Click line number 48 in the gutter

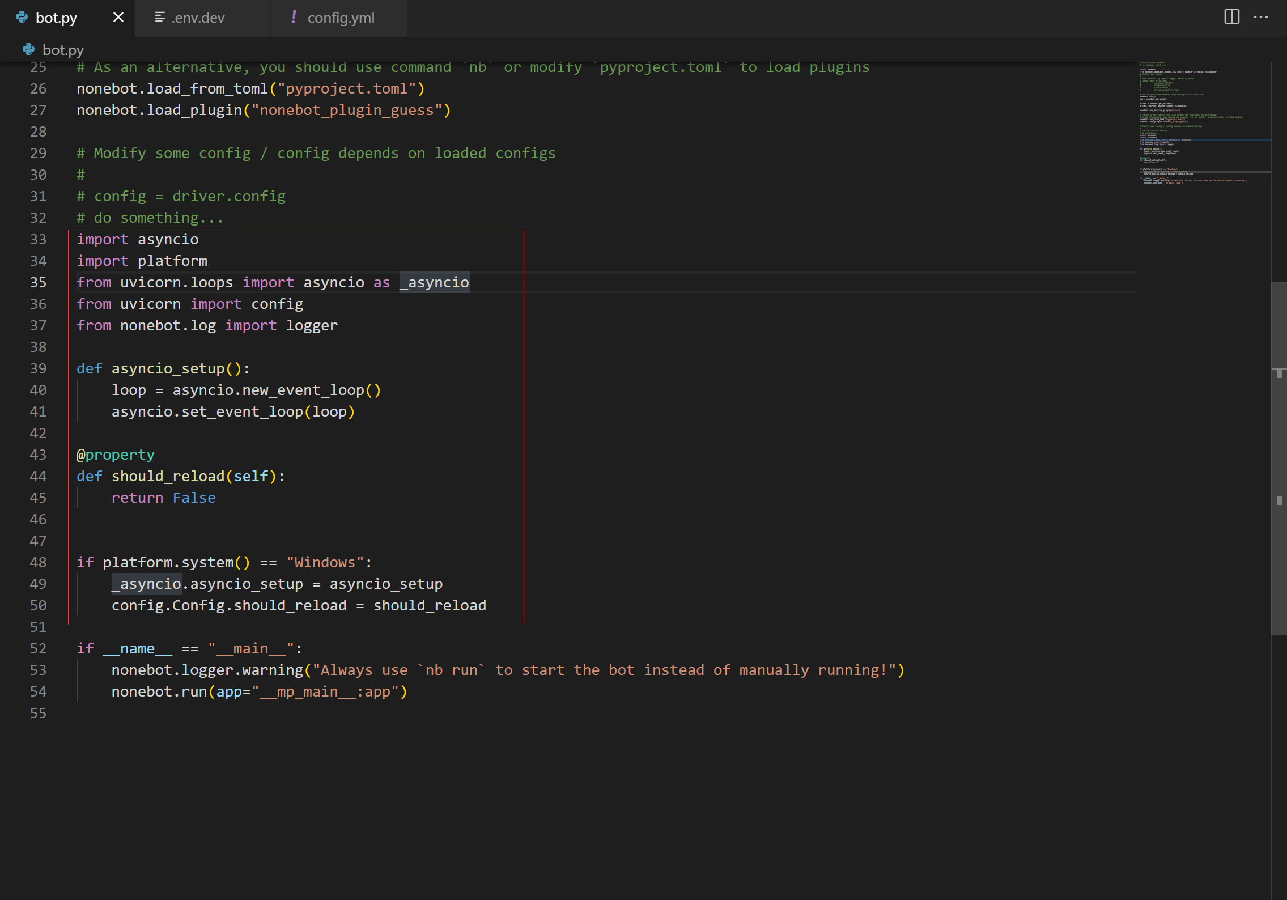point(39,562)
